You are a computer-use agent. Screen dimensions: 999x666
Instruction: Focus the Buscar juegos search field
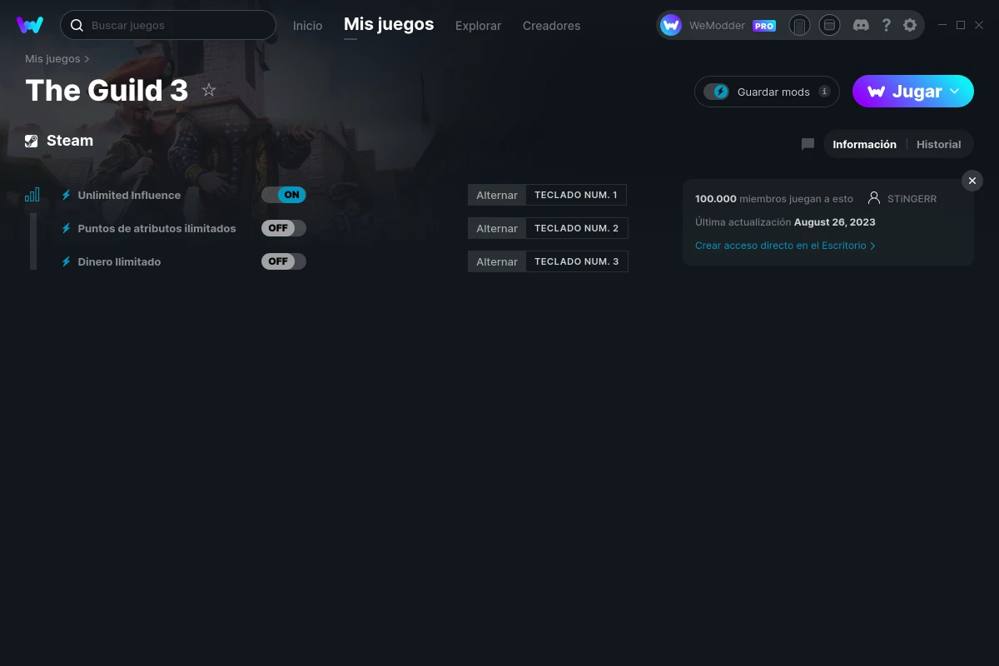(x=168, y=25)
